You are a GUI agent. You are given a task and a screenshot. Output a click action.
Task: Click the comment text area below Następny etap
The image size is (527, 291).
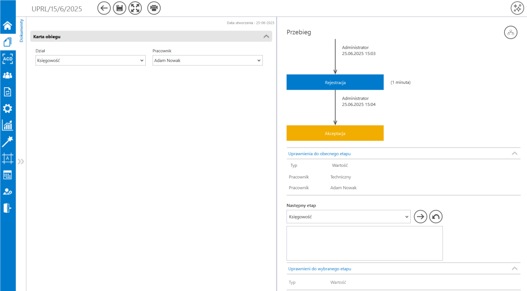365,243
